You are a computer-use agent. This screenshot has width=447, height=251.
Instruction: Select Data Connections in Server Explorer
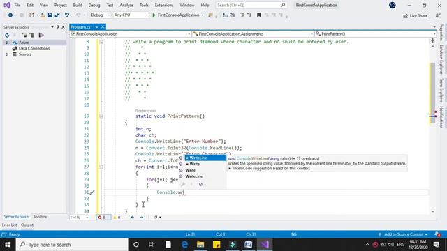pos(34,48)
